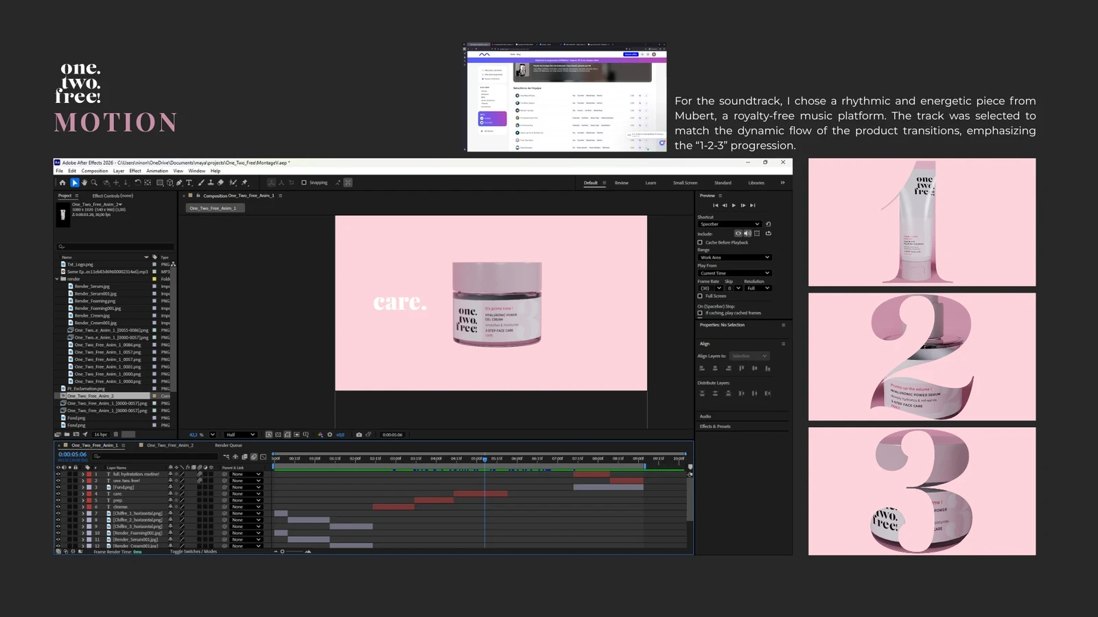Open the Effect menu
Viewport: 1098px width, 617px height.
tap(135, 171)
